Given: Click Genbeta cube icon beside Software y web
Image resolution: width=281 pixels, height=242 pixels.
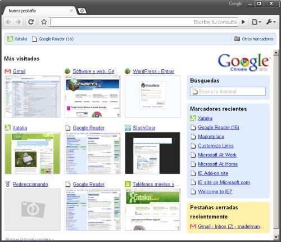Looking at the screenshot, I should 67,71.
